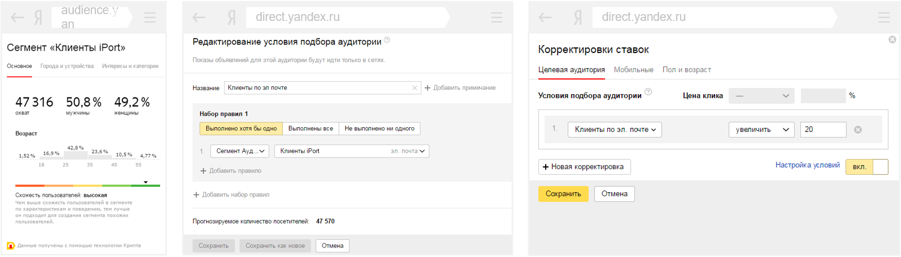This screenshot has height=257, width=901.
Task: Click the bid percentage field containing 20
Action: [x=822, y=130]
